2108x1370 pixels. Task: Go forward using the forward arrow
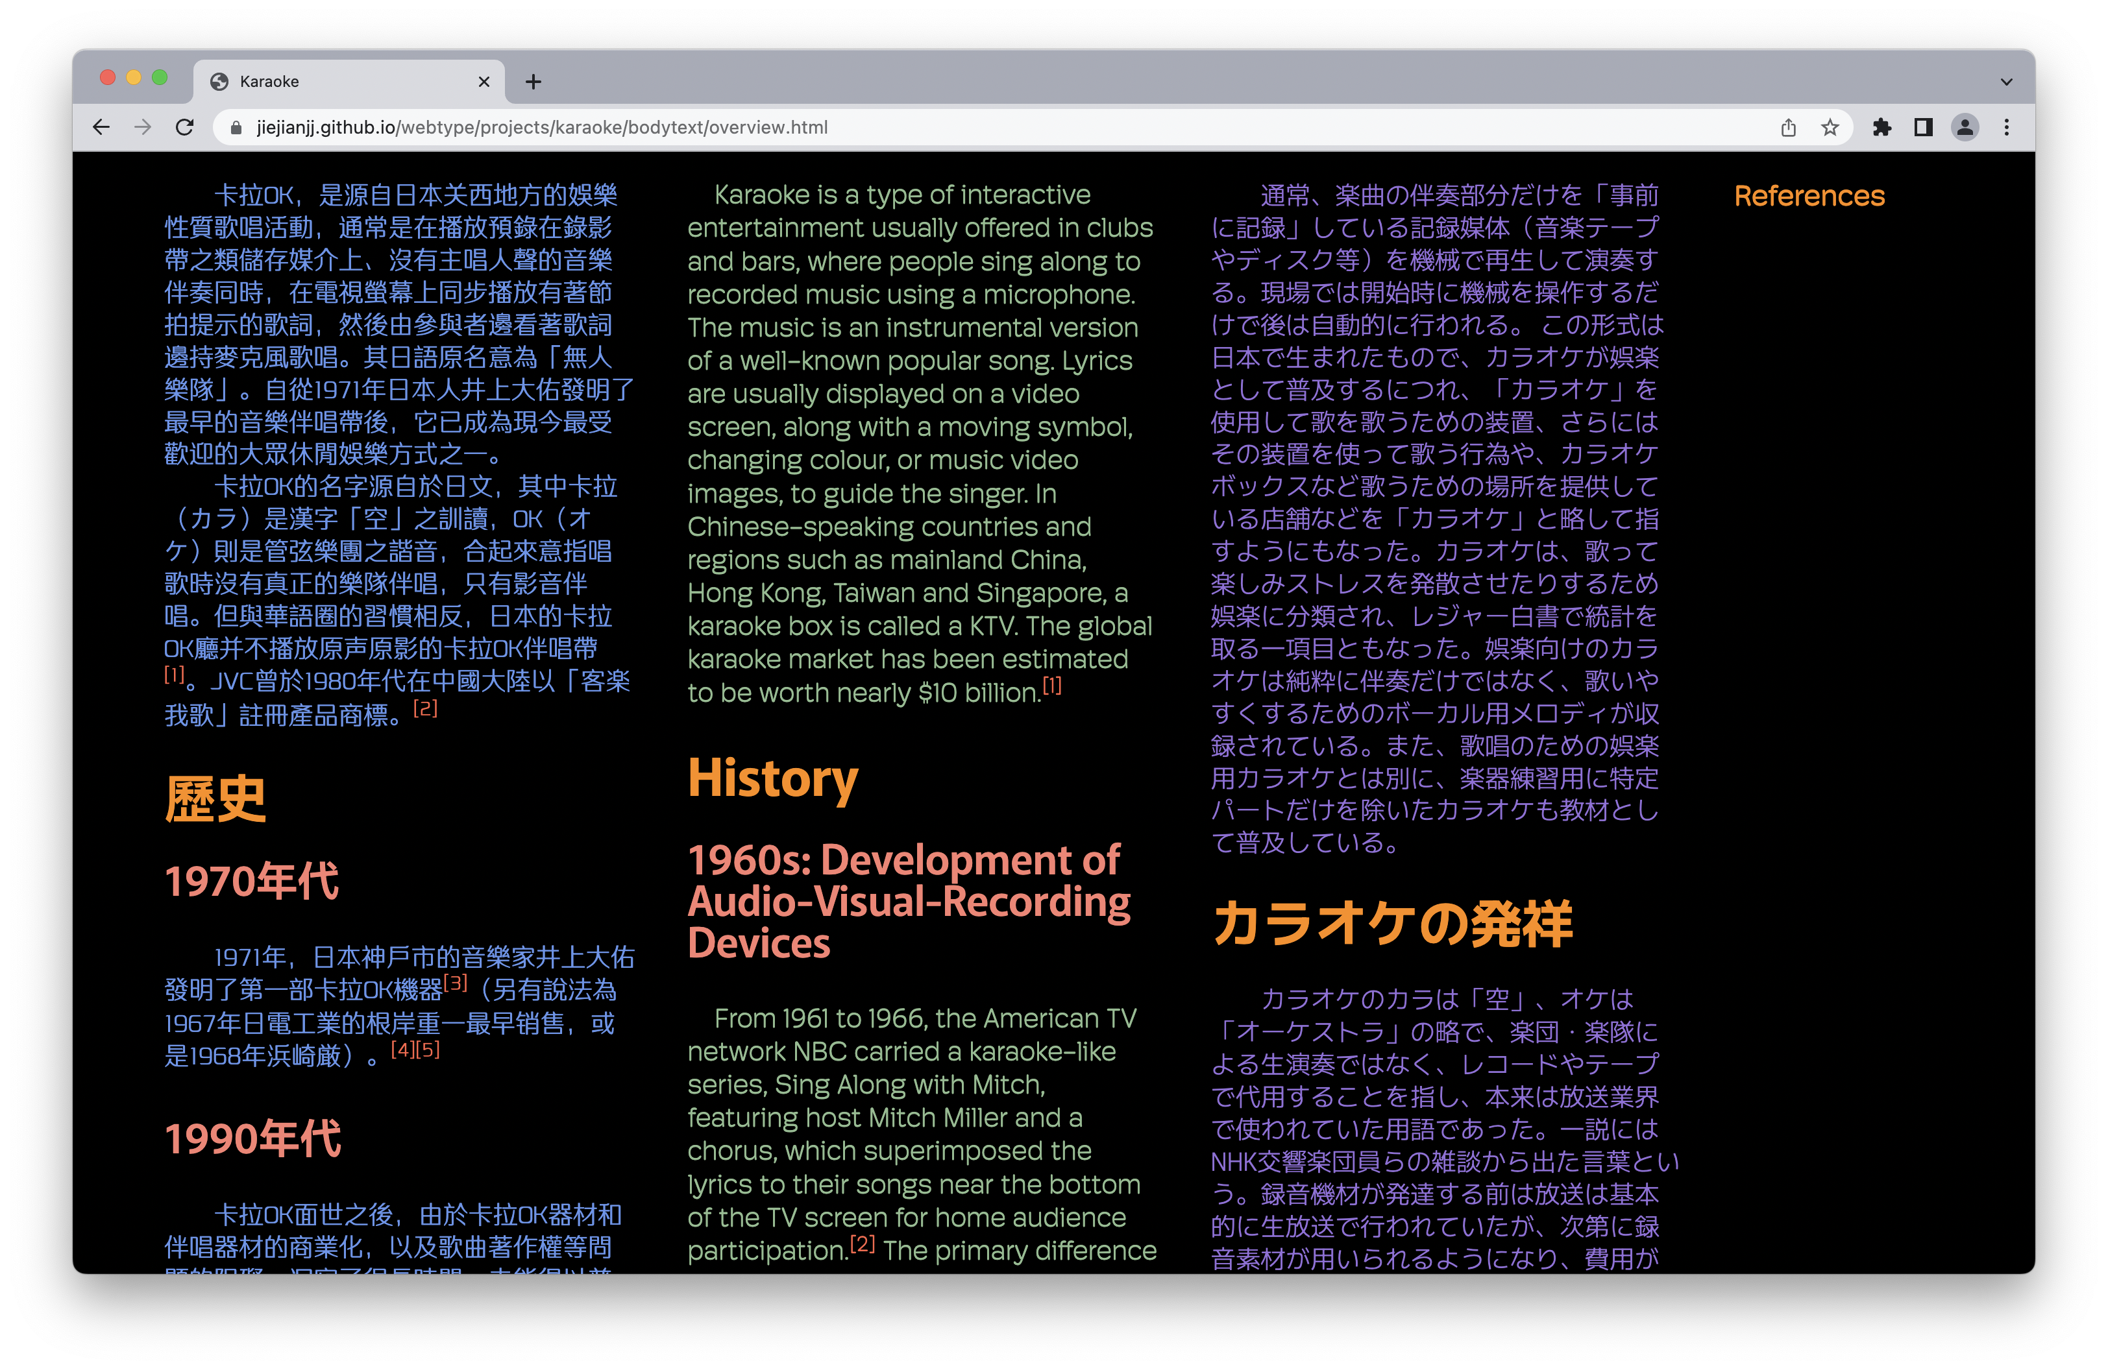coord(143,127)
